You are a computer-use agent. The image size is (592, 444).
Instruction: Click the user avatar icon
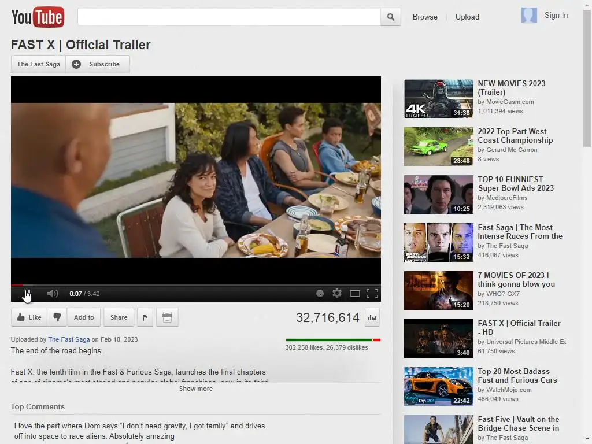[529, 16]
